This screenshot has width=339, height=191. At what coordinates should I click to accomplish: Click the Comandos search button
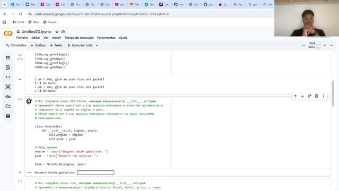tap(16, 46)
